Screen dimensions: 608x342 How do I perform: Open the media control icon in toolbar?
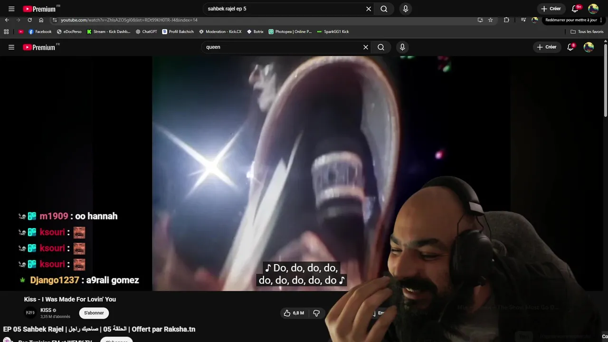pyautogui.click(x=523, y=20)
